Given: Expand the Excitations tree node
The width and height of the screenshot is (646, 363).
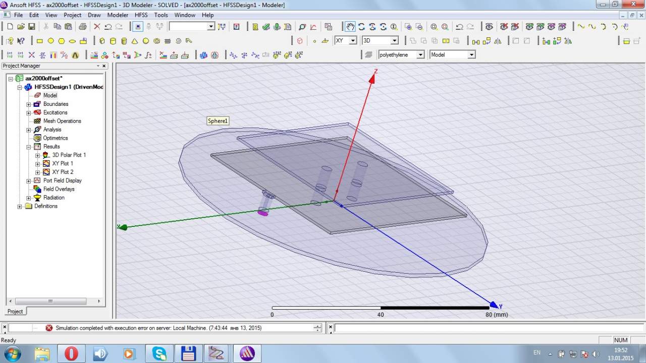Looking at the screenshot, I should [x=29, y=113].
